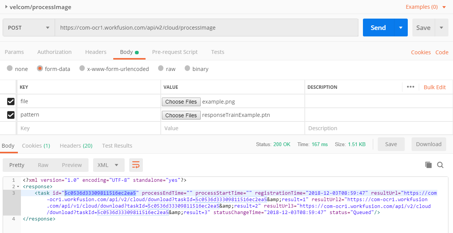The width and height of the screenshot is (453, 233).
Task: Open the Test Results tab
Action: tap(117, 146)
